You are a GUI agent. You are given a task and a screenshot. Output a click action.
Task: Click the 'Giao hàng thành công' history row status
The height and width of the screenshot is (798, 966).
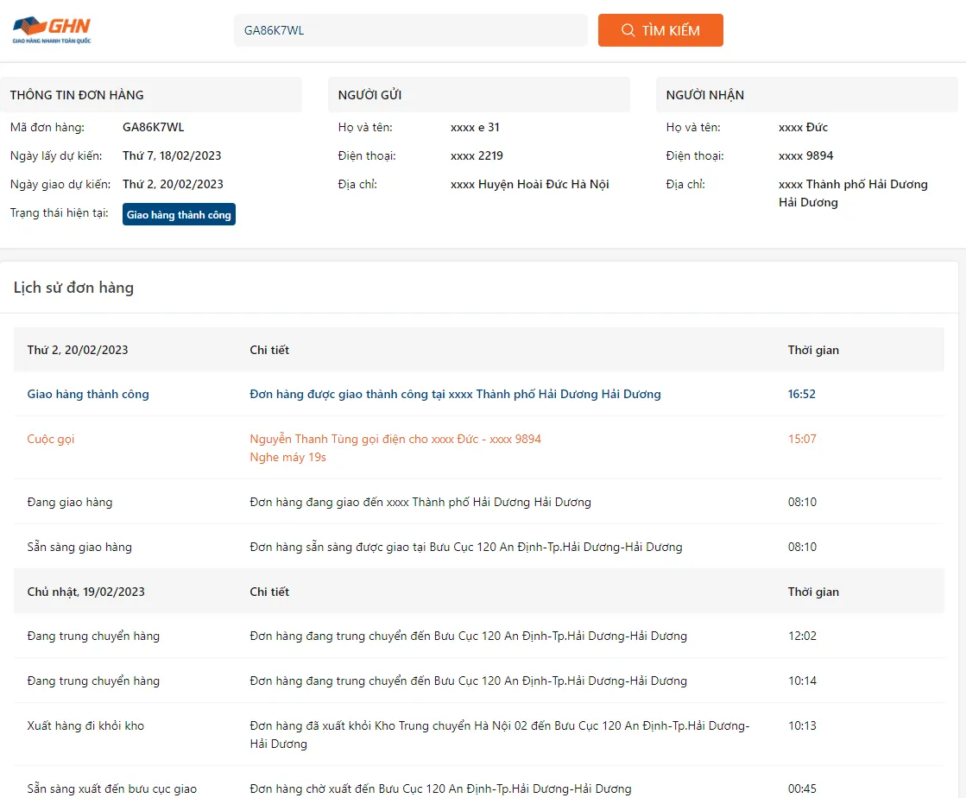[x=88, y=395]
